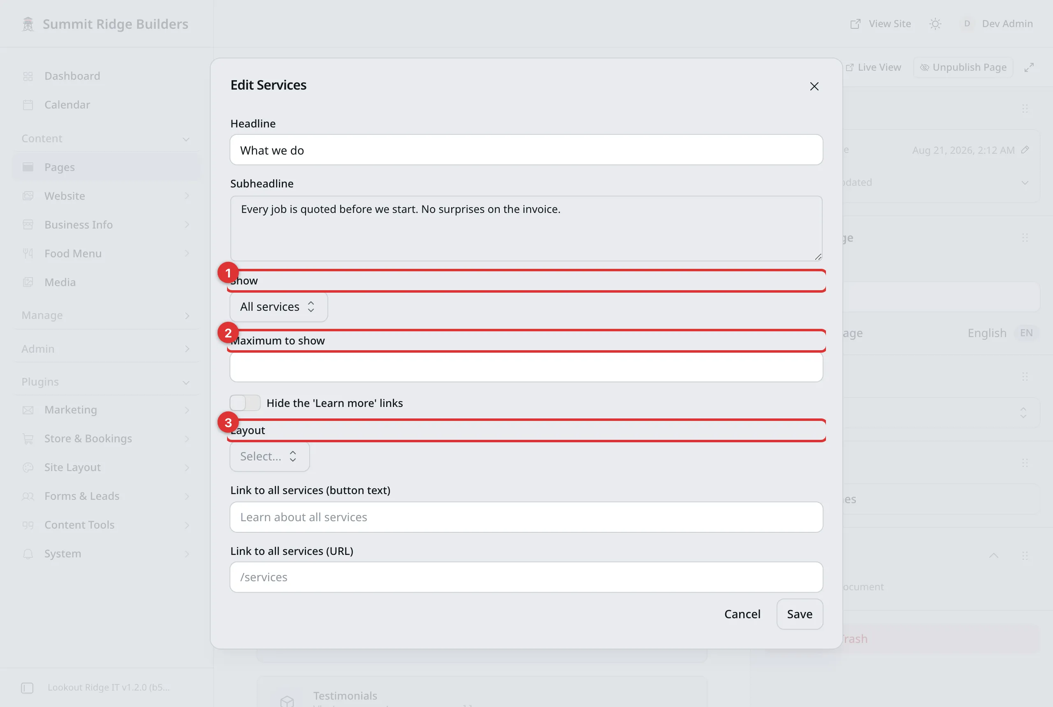The height and width of the screenshot is (707, 1053).
Task: Collapse the Content section
Action: click(x=107, y=139)
